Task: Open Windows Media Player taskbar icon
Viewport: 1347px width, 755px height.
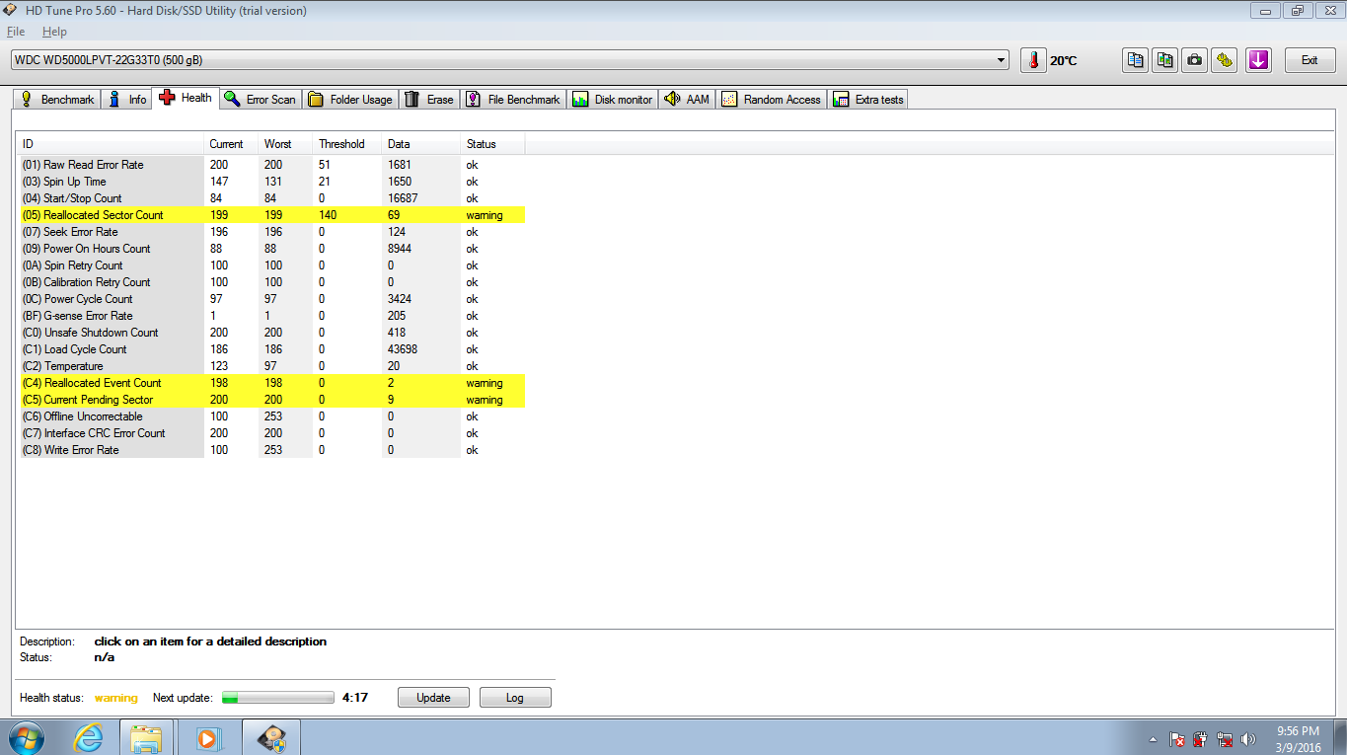Action: [208, 737]
